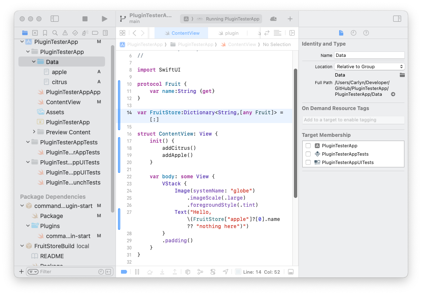Collapse the PluginTesterApp group folder
422x295 pixels.
[x=28, y=51]
